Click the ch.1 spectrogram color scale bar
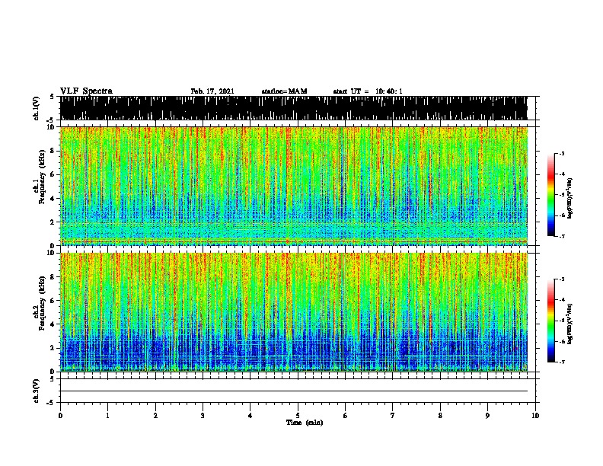The width and height of the screenshot is (603, 466). [551, 195]
